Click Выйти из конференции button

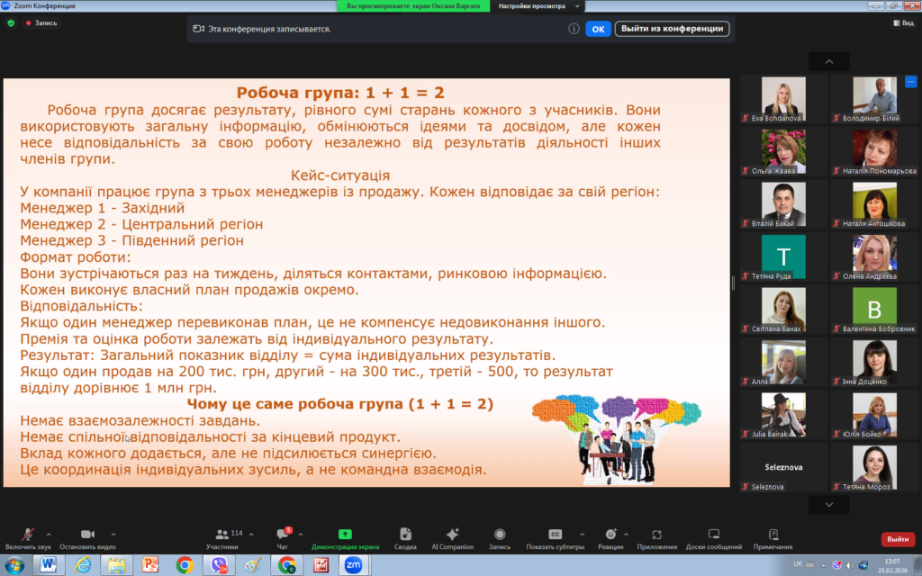[x=672, y=29]
